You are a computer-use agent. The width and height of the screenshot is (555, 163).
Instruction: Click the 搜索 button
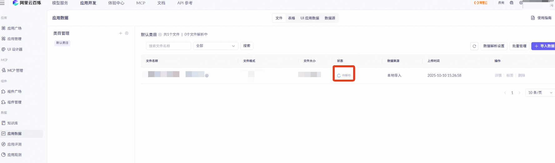coord(247,46)
